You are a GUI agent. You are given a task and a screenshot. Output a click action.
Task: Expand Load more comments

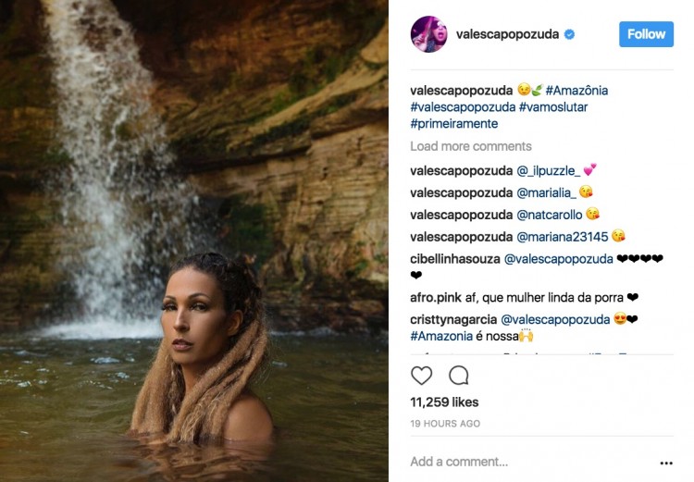(470, 146)
